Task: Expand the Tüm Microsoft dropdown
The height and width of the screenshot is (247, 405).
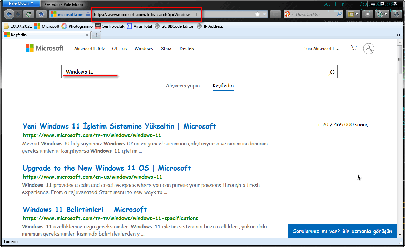Action: coord(321,48)
